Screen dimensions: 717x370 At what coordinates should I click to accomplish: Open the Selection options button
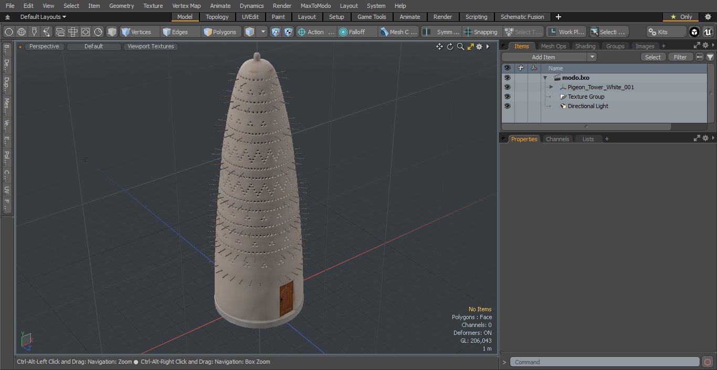point(608,32)
